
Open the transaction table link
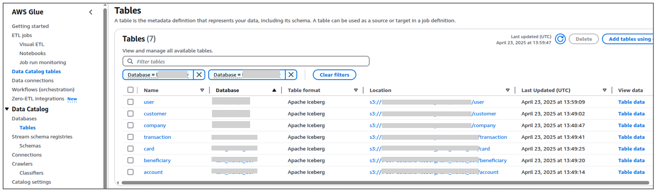(157, 137)
